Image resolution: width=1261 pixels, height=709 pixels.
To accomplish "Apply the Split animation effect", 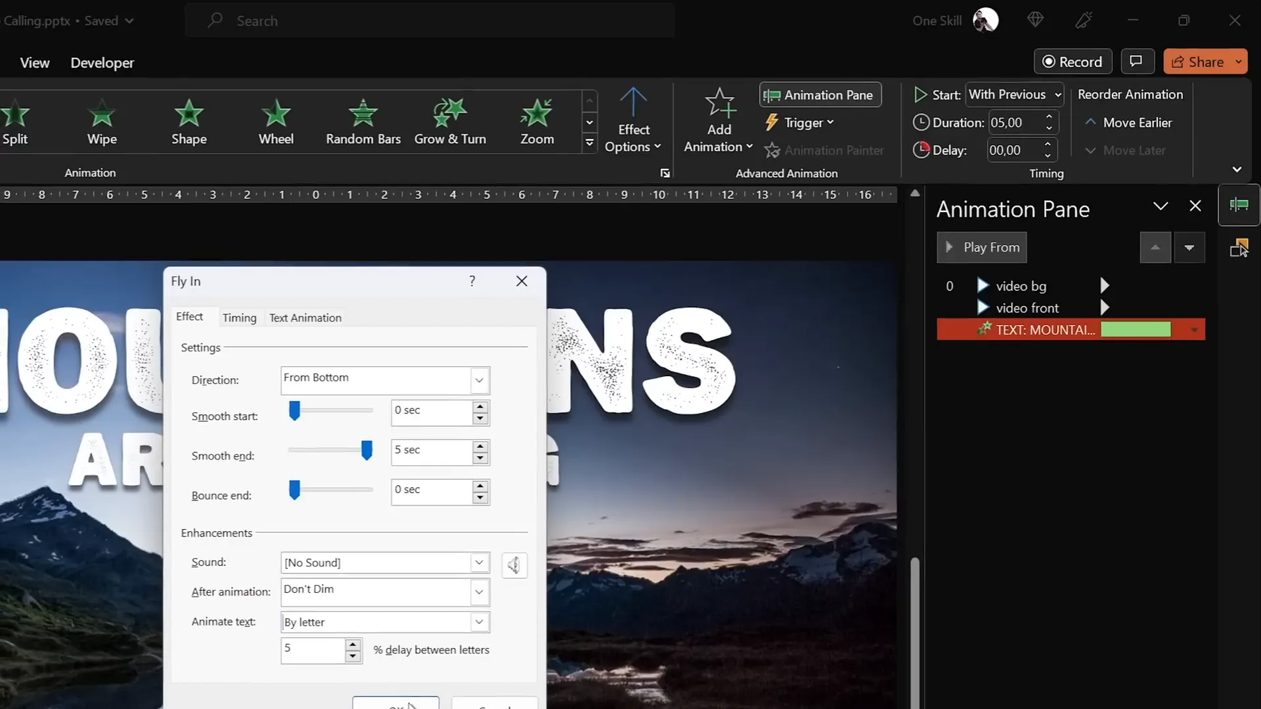I will click(14, 122).
